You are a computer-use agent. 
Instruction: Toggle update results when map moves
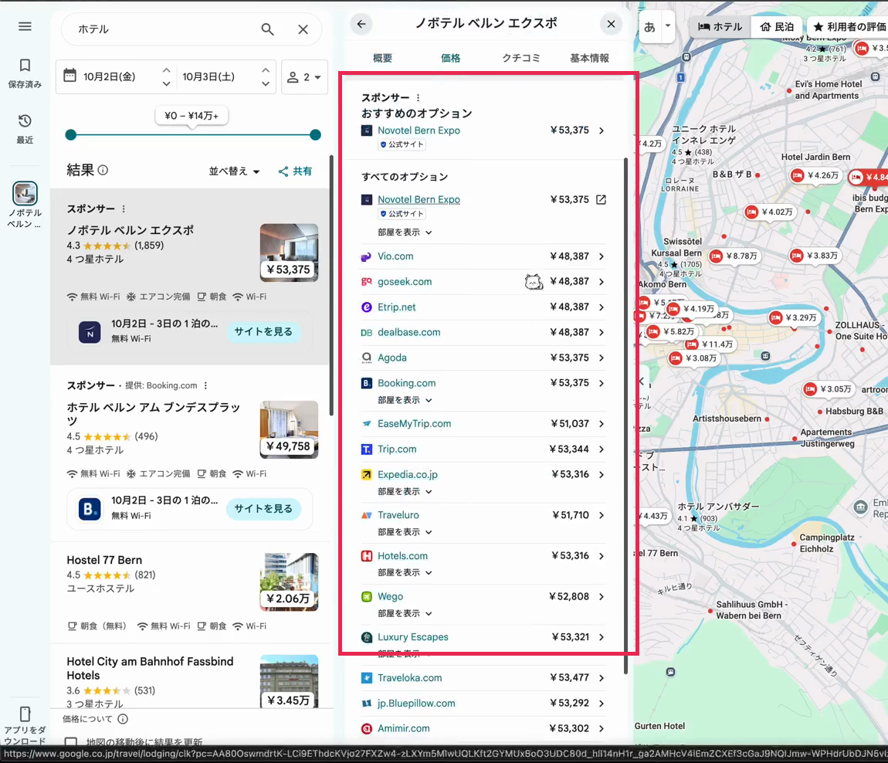[71, 741]
